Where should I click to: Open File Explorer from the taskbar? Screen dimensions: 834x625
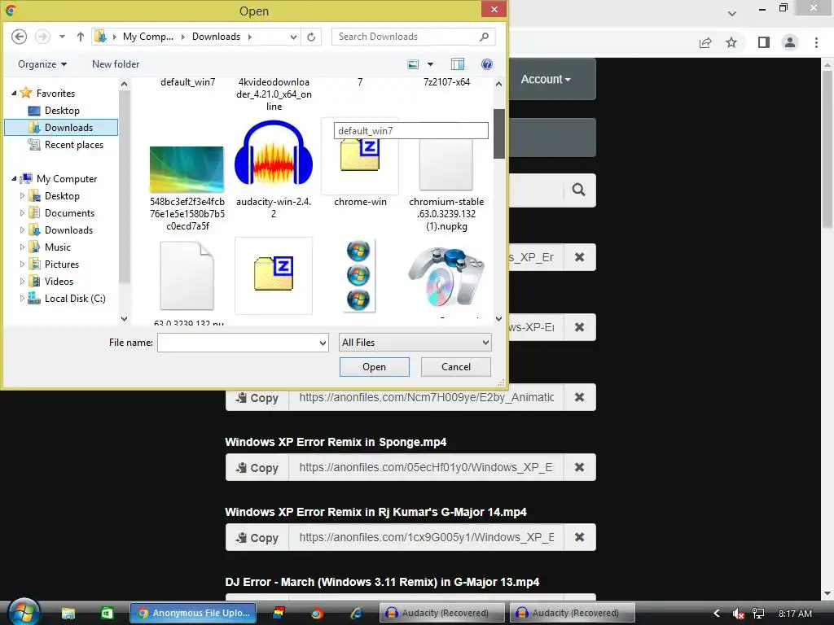(x=68, y=614)
